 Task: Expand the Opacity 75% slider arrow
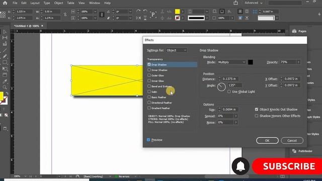[298, 62]
